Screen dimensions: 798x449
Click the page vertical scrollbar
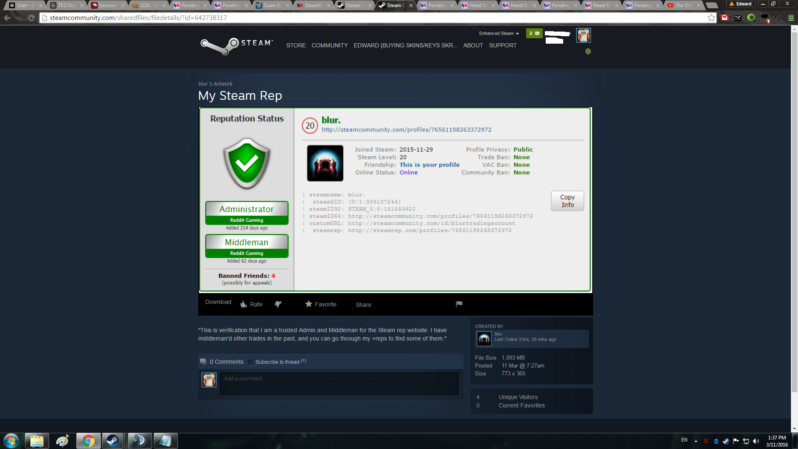[x=794, y=208]
